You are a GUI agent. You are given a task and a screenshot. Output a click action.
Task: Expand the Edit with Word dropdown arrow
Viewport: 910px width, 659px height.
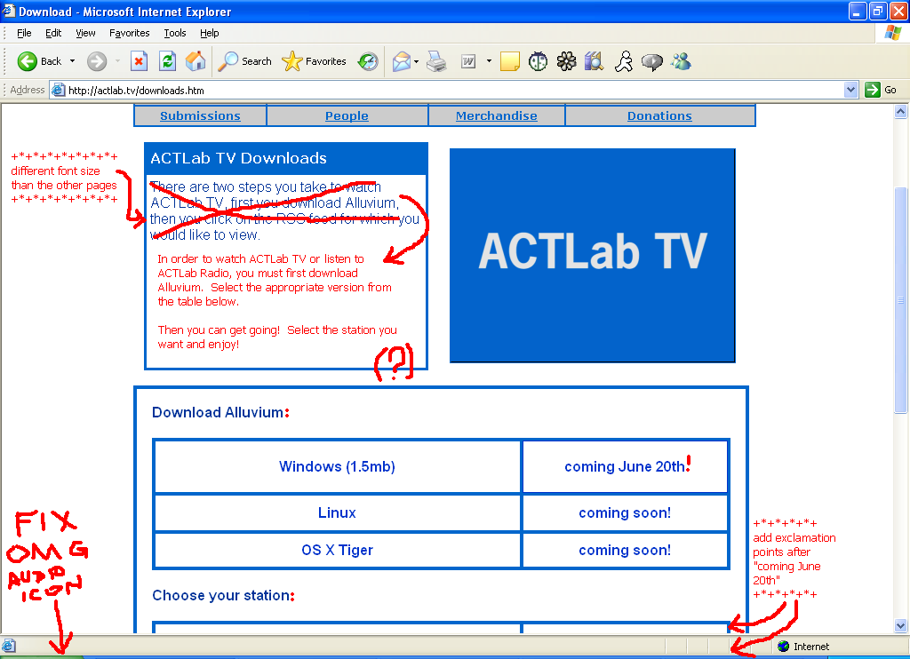(x=489, y=61)
